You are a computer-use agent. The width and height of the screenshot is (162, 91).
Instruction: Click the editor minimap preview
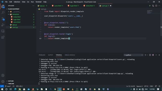point(150,12)
